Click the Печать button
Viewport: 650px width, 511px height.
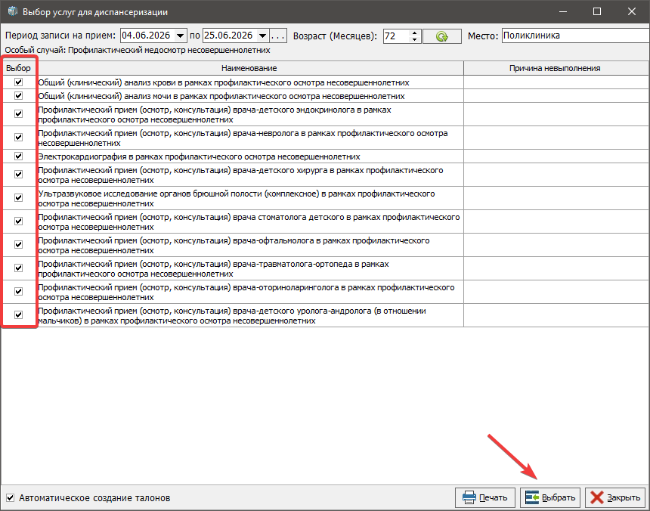pos(485,497)
